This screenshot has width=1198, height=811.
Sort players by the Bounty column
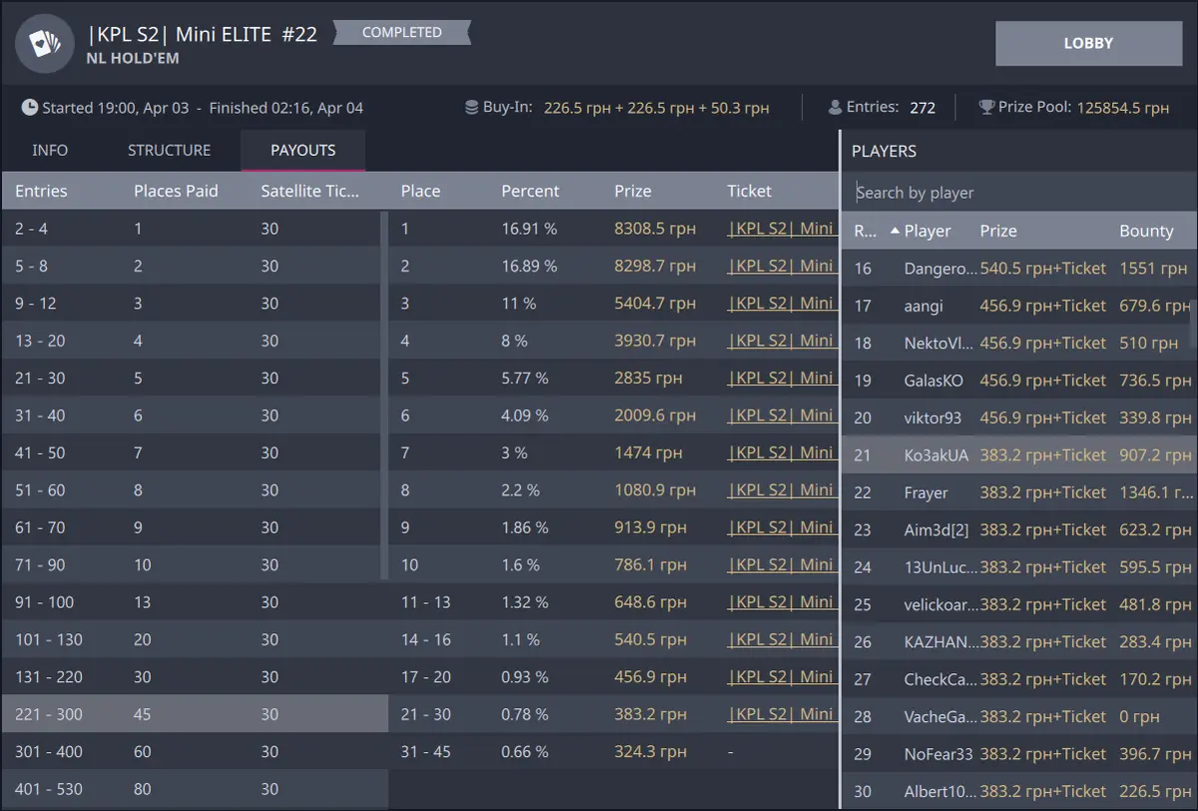coord(1145,231)
